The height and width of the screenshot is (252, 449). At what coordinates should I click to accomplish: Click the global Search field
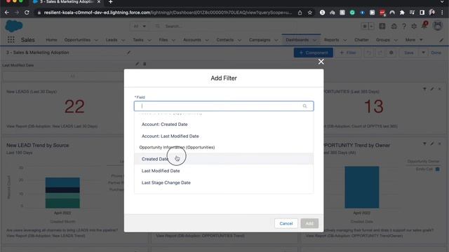(x=226, y=27)
